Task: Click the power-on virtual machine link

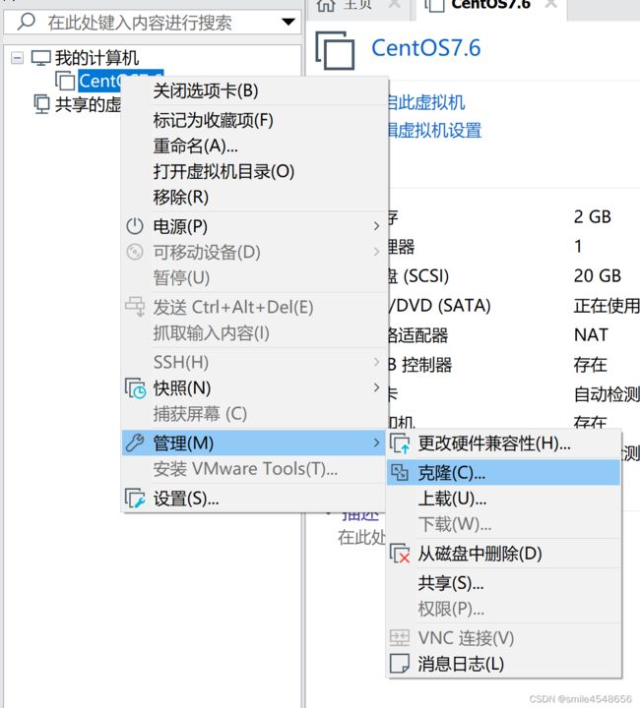Action: point(426,102)
